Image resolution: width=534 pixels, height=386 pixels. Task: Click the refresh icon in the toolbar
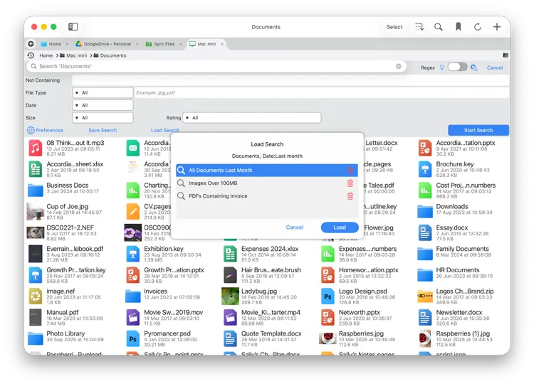click(477, 27)
